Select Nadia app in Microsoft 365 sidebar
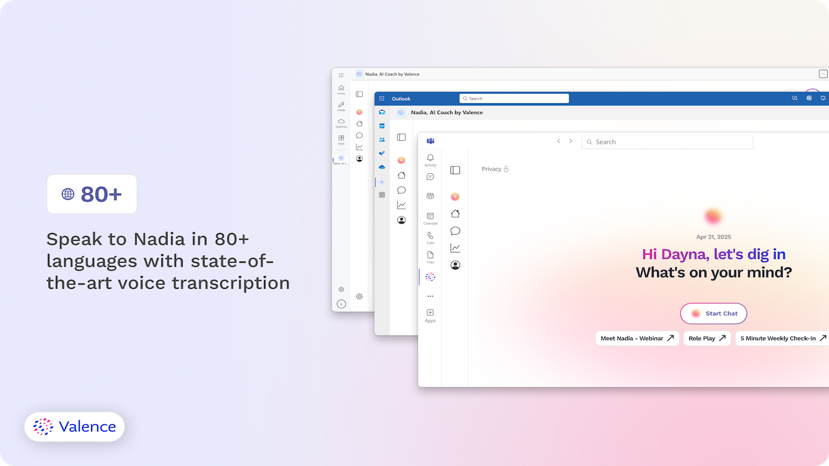 pos(341,160)
